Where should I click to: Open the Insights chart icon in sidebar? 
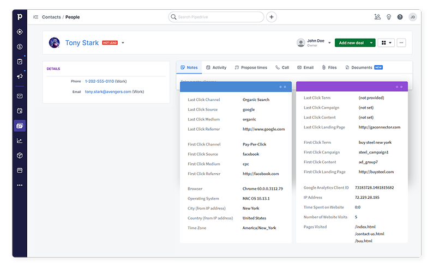point(20,140)
